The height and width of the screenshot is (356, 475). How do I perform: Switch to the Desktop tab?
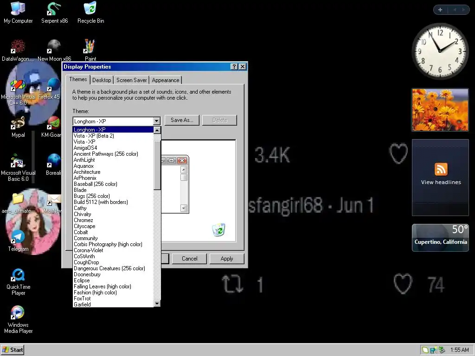coord(102,80)
